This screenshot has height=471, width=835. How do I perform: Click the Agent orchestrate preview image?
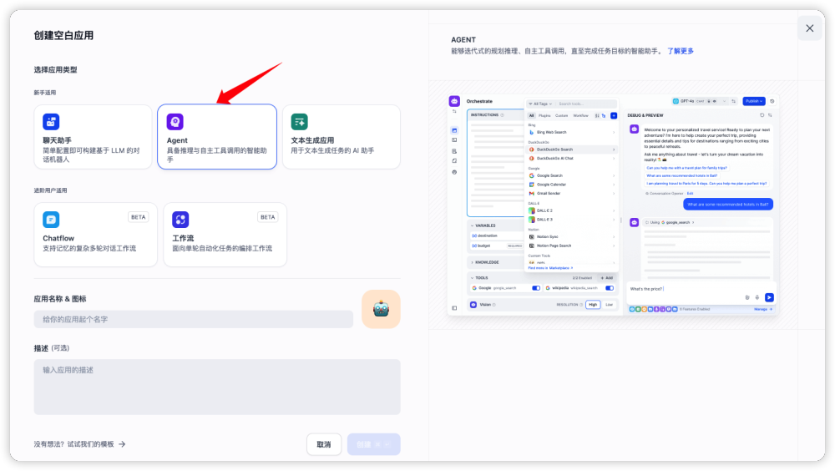pyautogui.click(x=612, y=205)
